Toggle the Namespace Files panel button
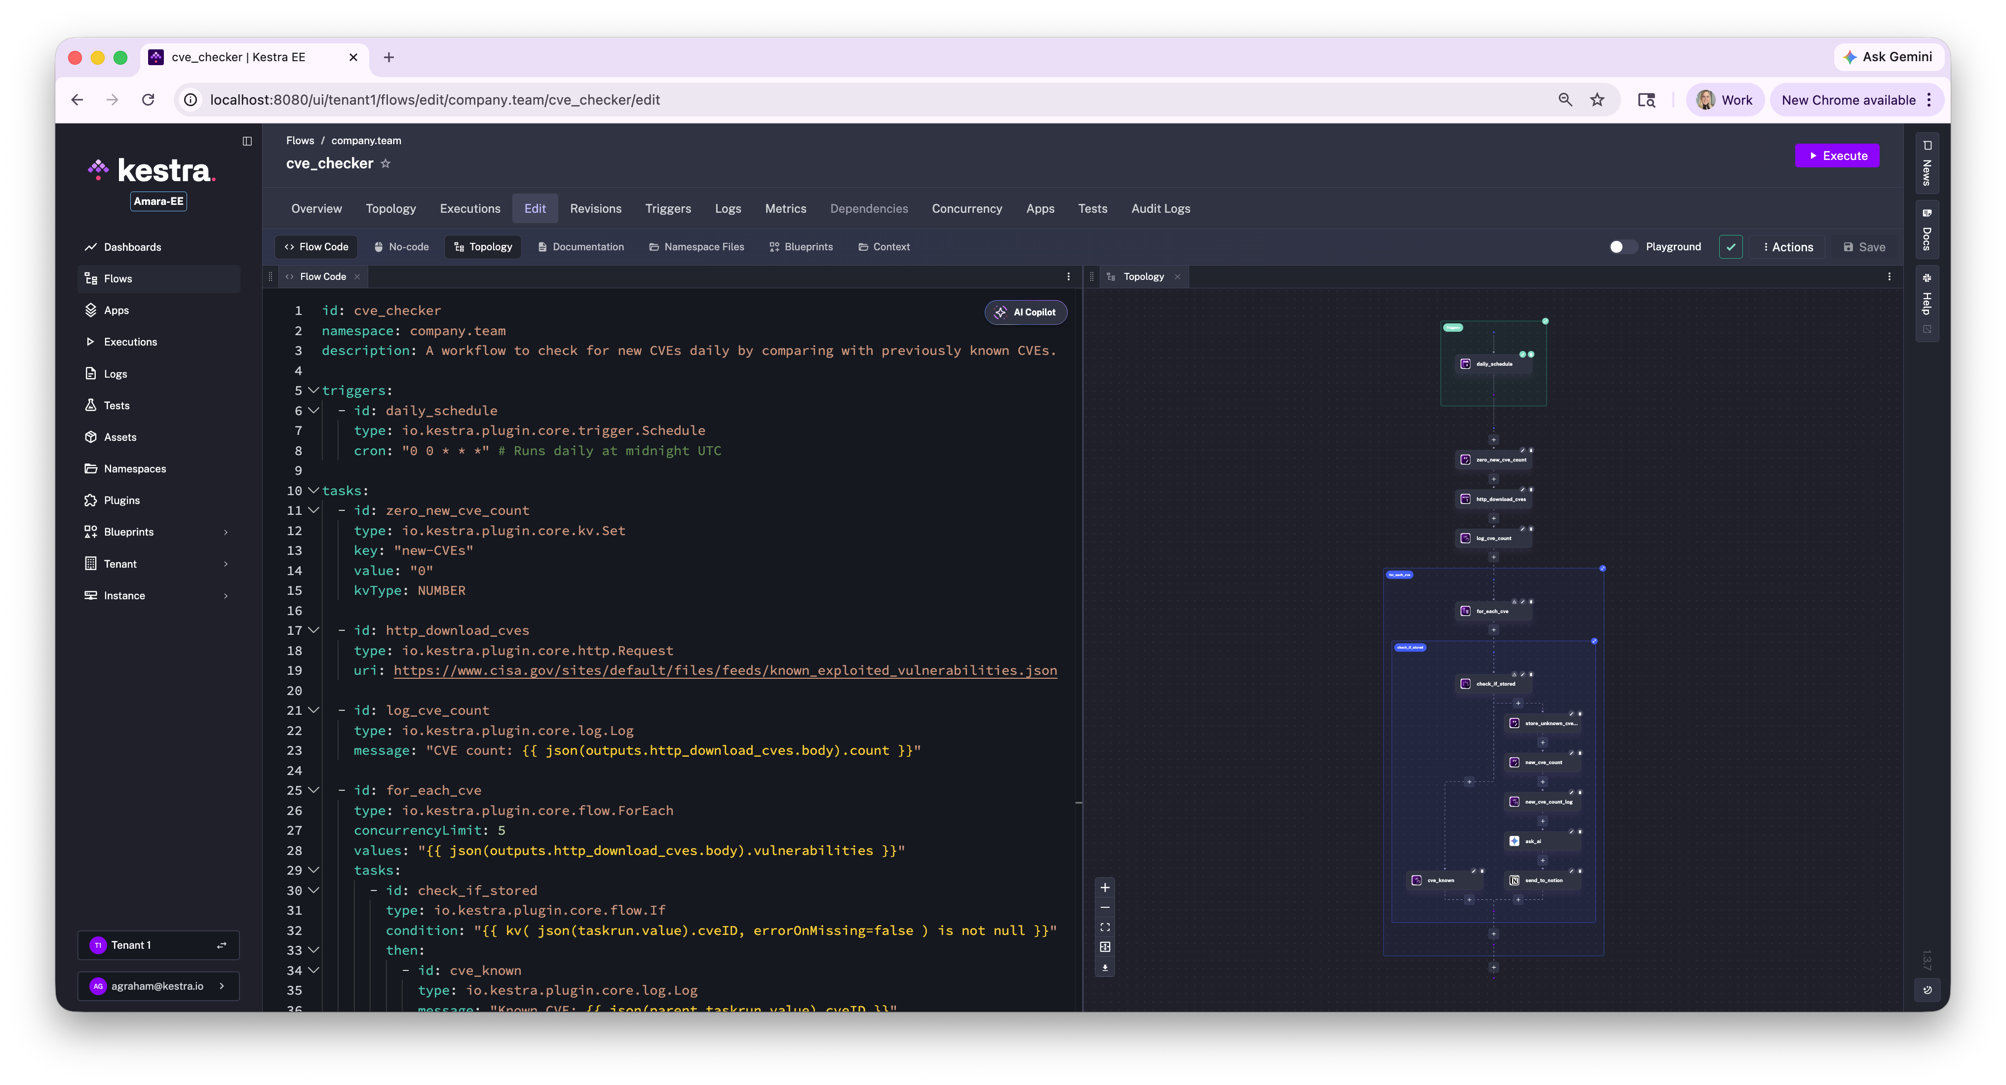 point(696,247)
